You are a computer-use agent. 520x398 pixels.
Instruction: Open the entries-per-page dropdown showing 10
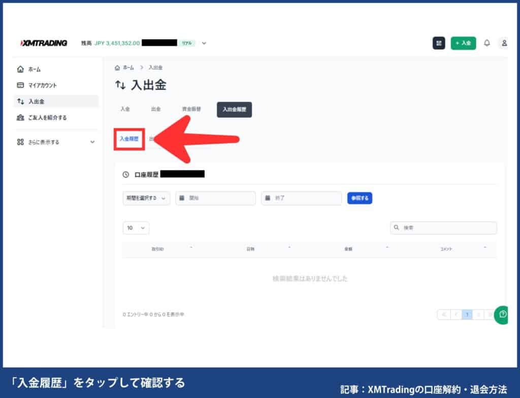(x=136, y=228)
